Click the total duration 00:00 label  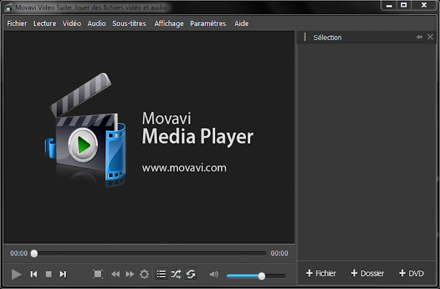279,253
